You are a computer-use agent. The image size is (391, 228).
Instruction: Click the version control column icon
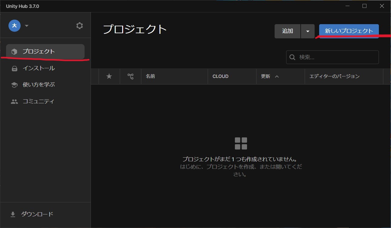pyautogui.click(x=130, y=76)
